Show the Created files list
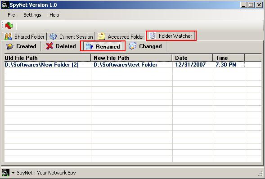The height and width of the screenshot is (179, 265). coord(22,46)
